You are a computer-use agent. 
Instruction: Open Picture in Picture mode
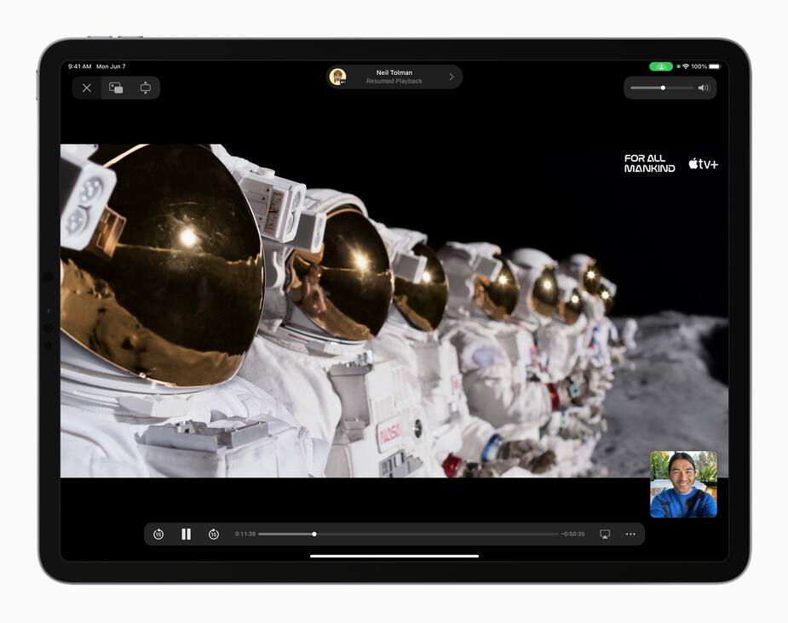pos(115,88)
